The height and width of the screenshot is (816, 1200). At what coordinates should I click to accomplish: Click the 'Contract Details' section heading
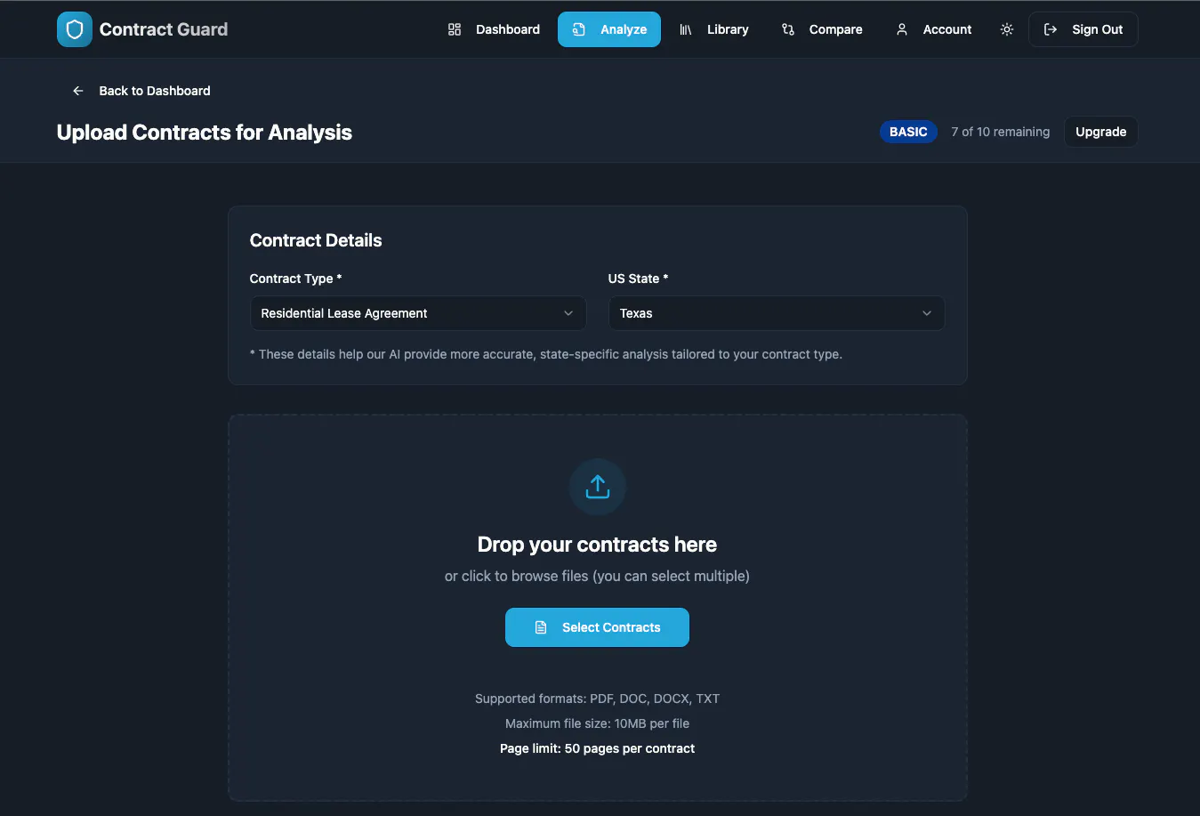tap(316, 240)
